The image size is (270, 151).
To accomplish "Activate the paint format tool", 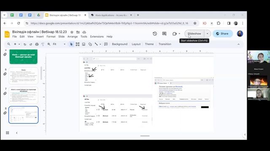I will [x=43, y=44].
